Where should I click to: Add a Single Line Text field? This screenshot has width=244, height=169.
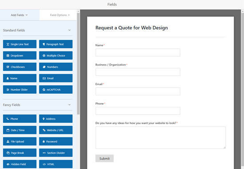tap(20, 44)
